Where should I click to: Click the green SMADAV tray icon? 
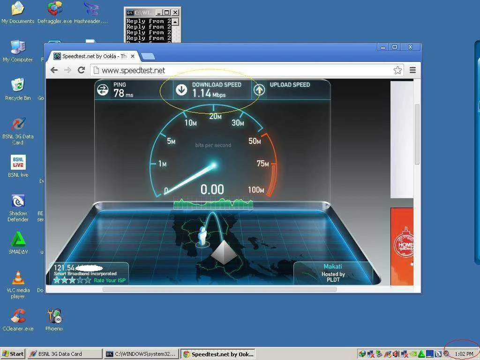pos(421,354)
